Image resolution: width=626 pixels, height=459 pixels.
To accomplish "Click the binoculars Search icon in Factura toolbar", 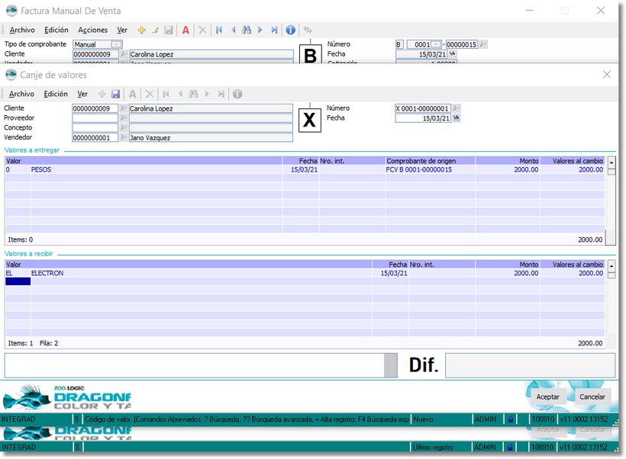I will (x=247, y=30).
